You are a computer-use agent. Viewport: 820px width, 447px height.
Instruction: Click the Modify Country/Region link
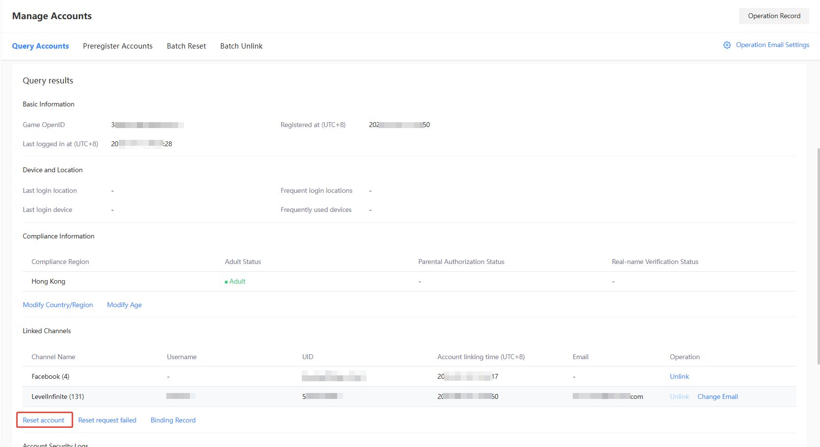(58, 305)
